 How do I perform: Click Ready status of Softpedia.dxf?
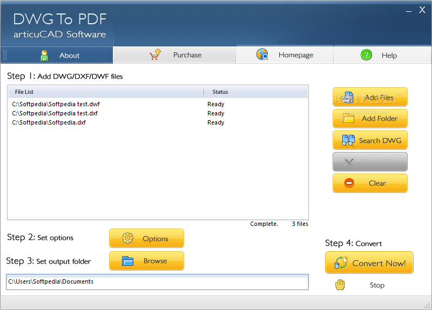[215, 122]
